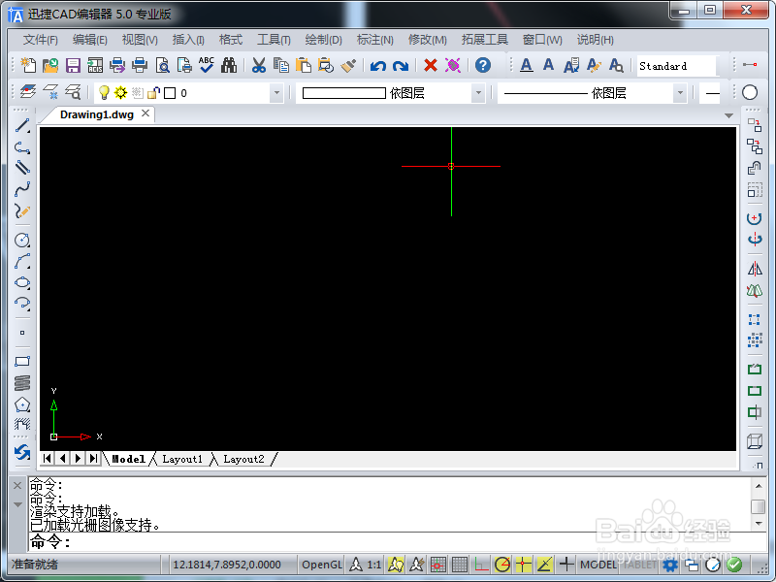Open Find with the binoculars icon
776x582 pixels.
coord(229,65)
